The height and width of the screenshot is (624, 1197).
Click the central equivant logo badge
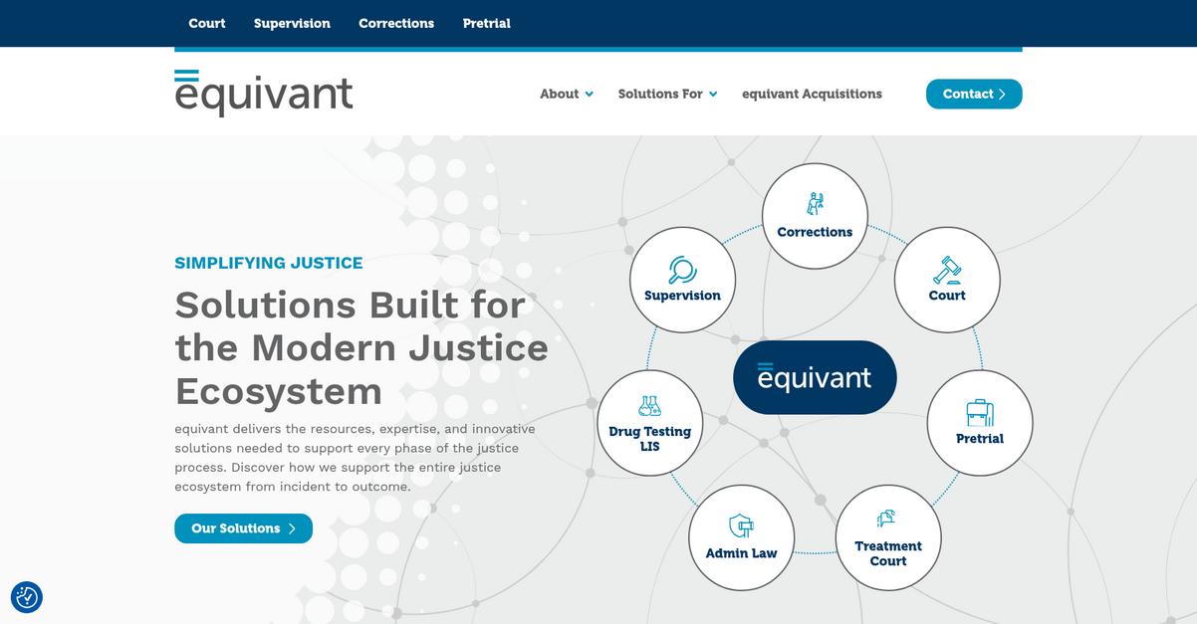click(x=815, y=377)
